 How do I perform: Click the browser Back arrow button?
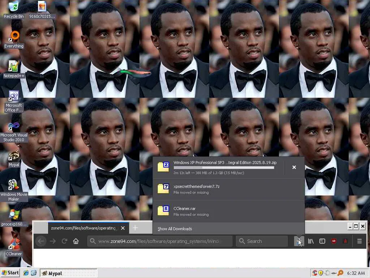click(41, 241)
